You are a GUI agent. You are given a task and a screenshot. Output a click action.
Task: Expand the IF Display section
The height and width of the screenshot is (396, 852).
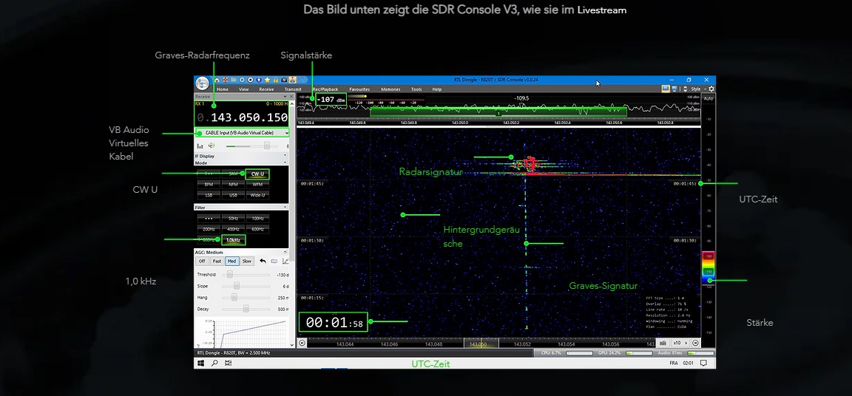coord(285,155)
